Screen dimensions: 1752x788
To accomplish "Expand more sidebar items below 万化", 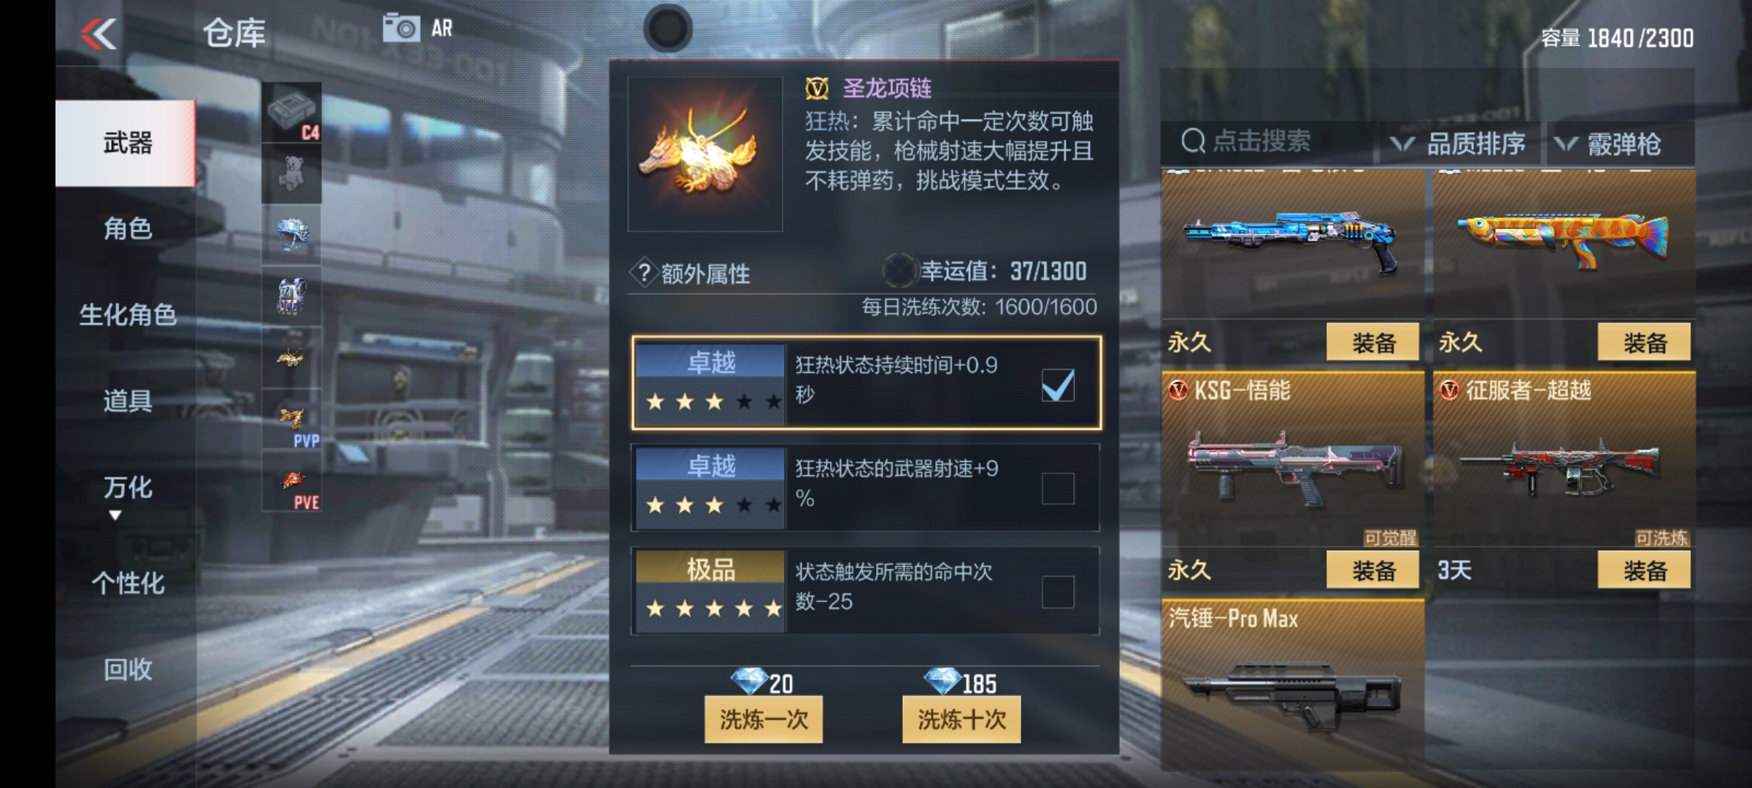I will tap(115, 516).
